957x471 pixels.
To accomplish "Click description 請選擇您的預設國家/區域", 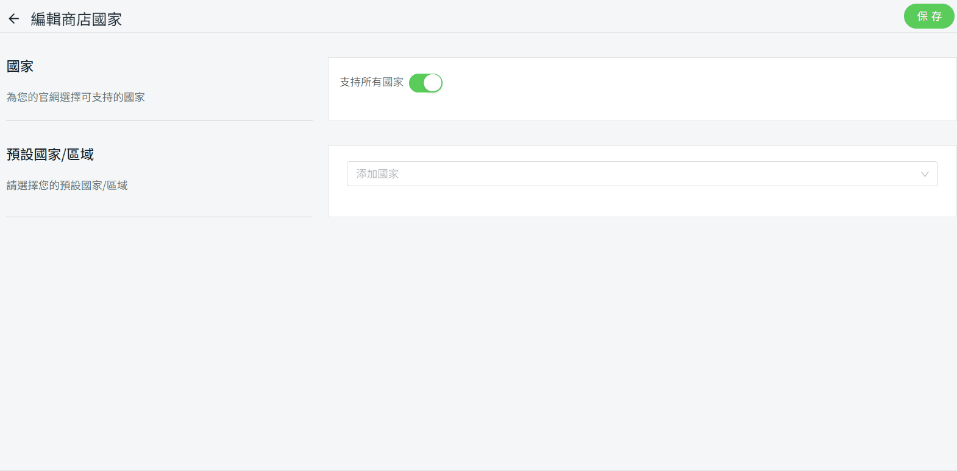I will (67, 186).
